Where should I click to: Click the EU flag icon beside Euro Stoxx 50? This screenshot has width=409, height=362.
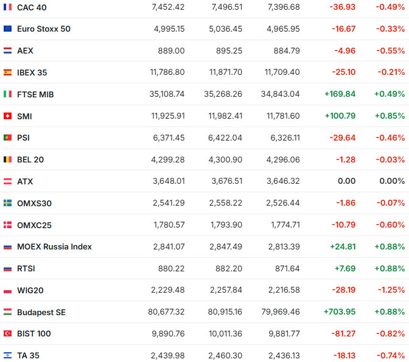7,29
